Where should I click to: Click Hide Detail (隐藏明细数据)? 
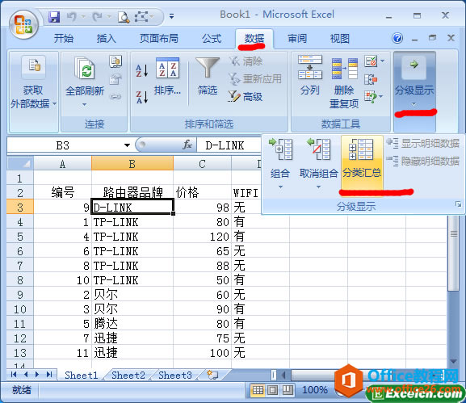423,161
